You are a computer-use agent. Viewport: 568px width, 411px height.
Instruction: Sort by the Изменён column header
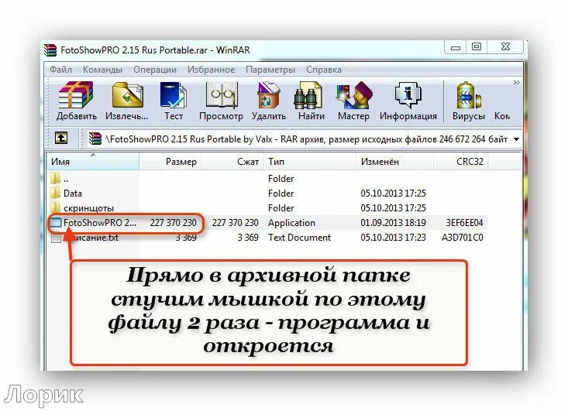[x=395, y=161]
